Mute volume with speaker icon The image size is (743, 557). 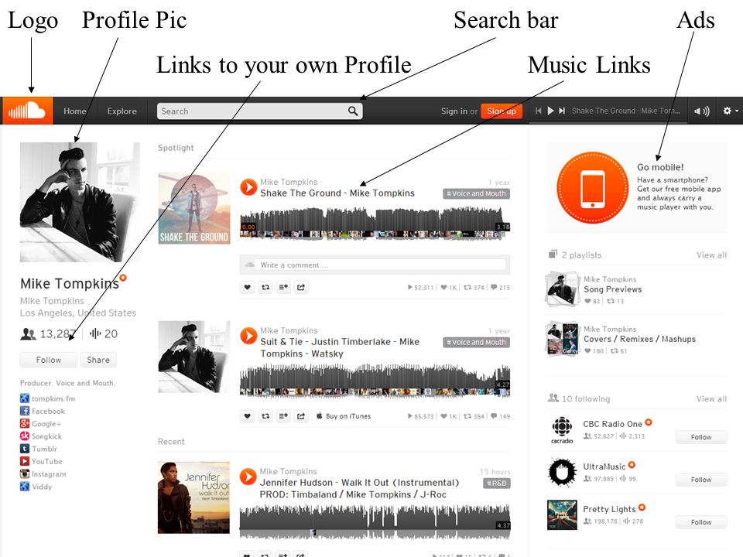[x=702, y=111]
